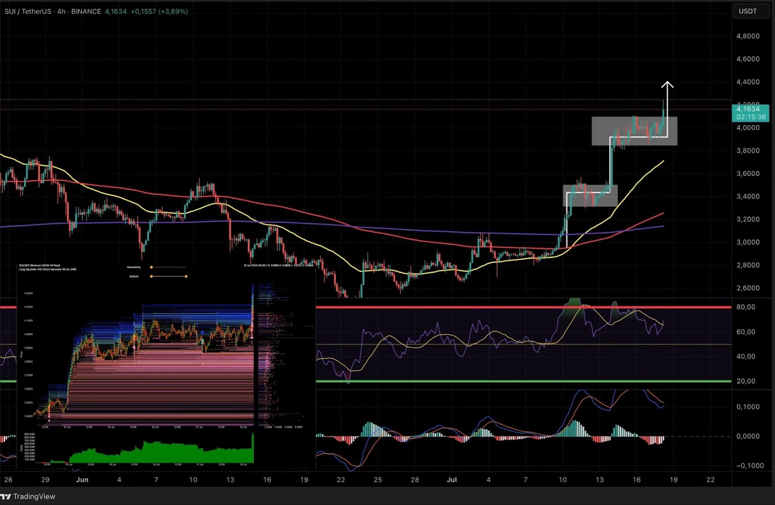The height and width of the screenshot is (505, 775).
Task: Click the 3,8000 price axis label
Action: pyautogui.click(x=748, y=150)
